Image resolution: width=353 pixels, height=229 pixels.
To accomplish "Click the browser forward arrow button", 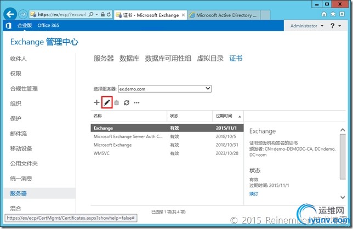I will tap(22, 14).
